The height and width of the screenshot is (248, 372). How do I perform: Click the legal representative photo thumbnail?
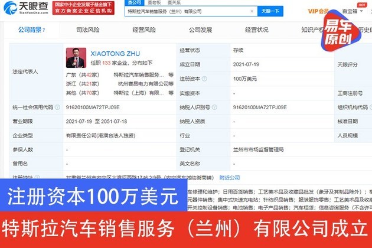click(76, 58)
